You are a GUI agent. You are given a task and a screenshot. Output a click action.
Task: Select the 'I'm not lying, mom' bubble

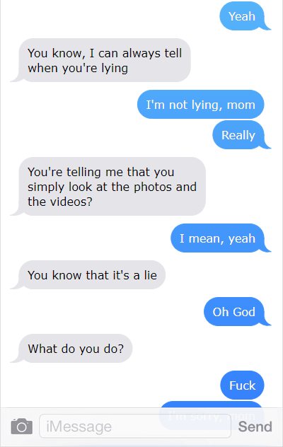[200, 105]
